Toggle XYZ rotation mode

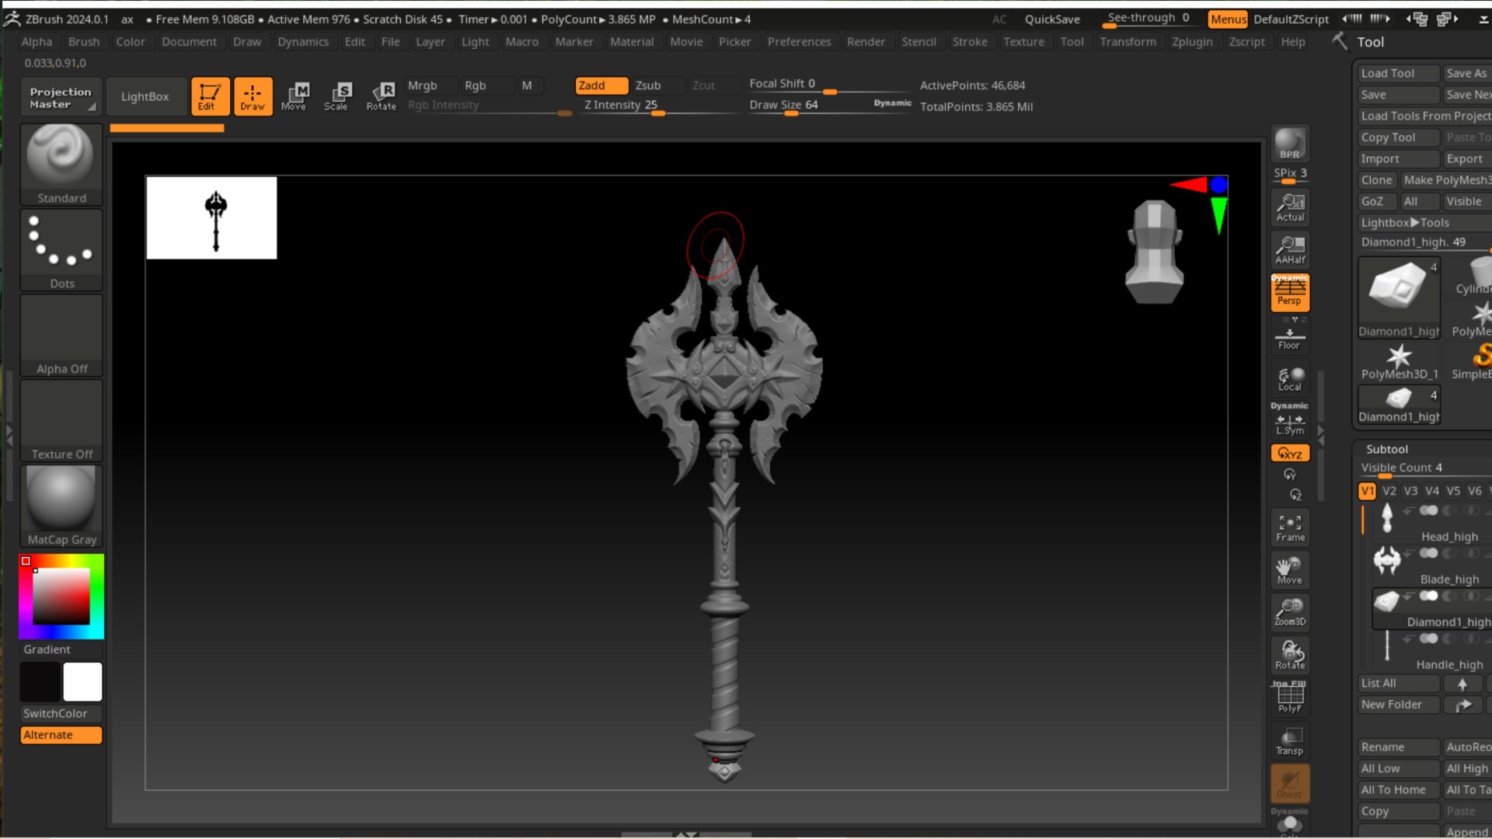tap(1290, 453)
